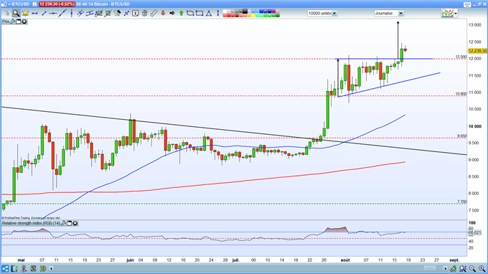Create an alert with the bell icon

point(26,14)
